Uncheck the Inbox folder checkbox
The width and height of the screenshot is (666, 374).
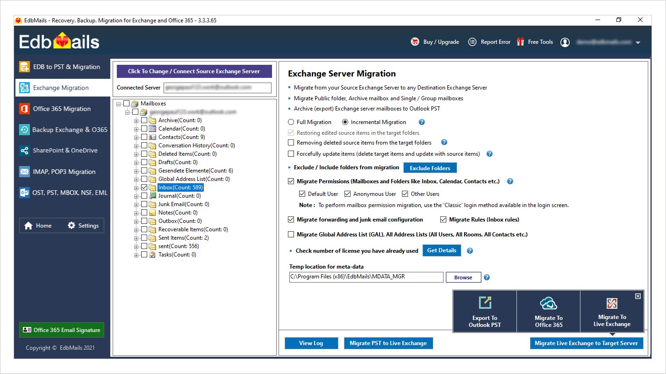[144, 187]
